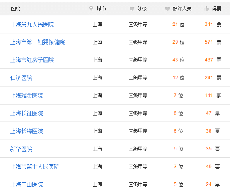The image size is (232, 194).
Task: Click the graduation cap icon beside 分级
Action: (x=131, y=9)
